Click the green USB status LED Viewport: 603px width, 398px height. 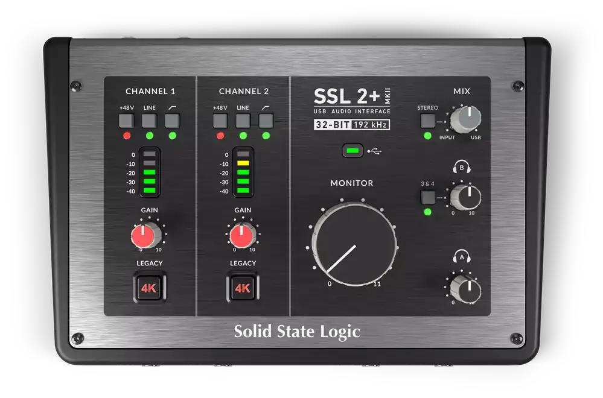pyautogui.click(x=353, y=151)
